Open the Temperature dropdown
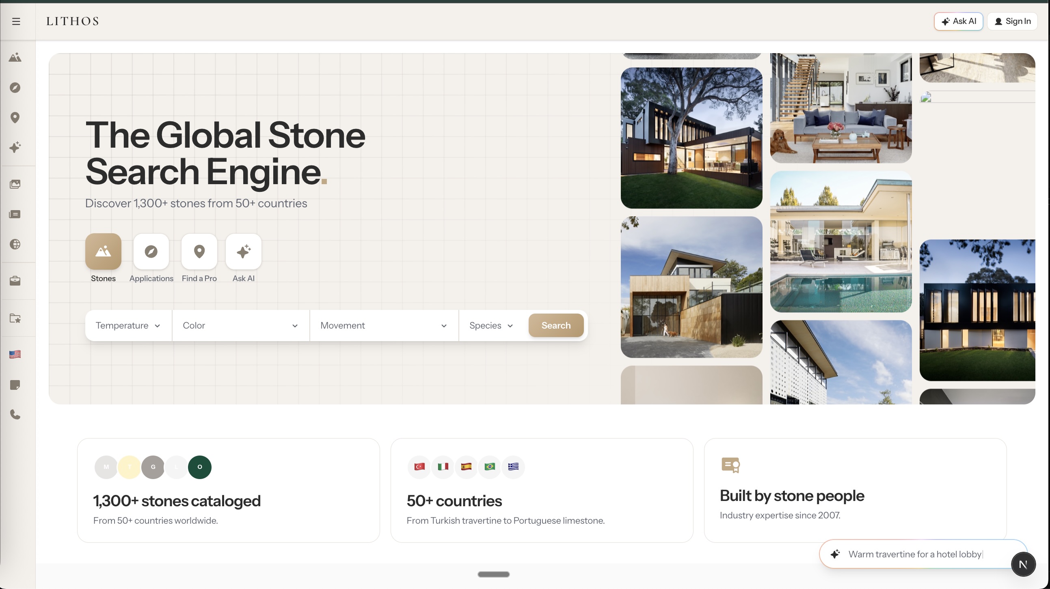Screen dimensions: 1050x589 tap(127, 325)
